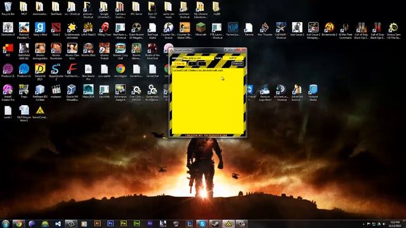Open ServerCondition shortcut on desktop

40,112
